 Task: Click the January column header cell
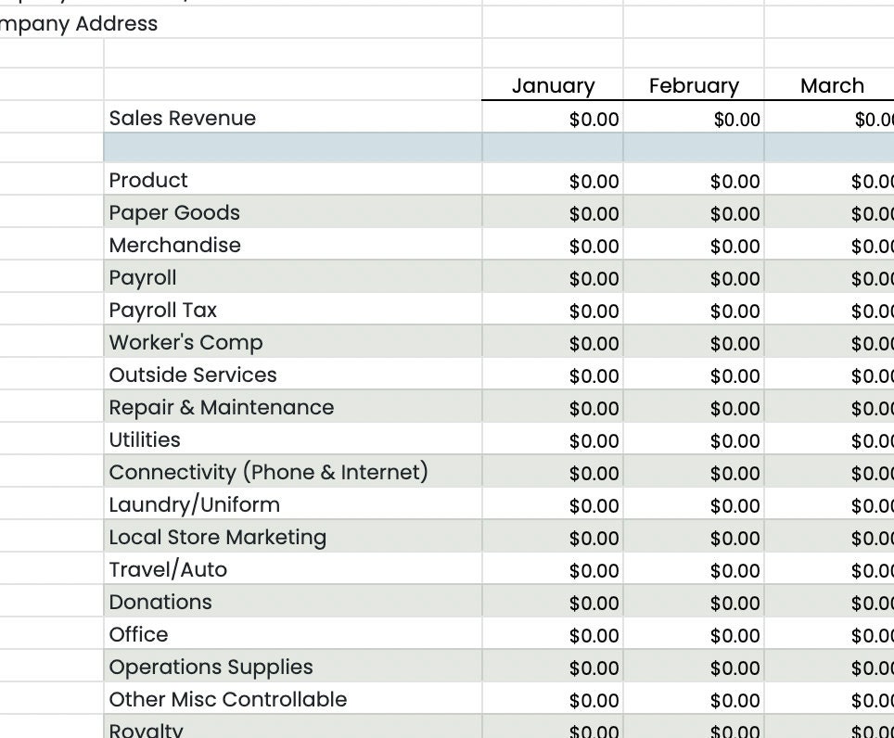point(553,85)
